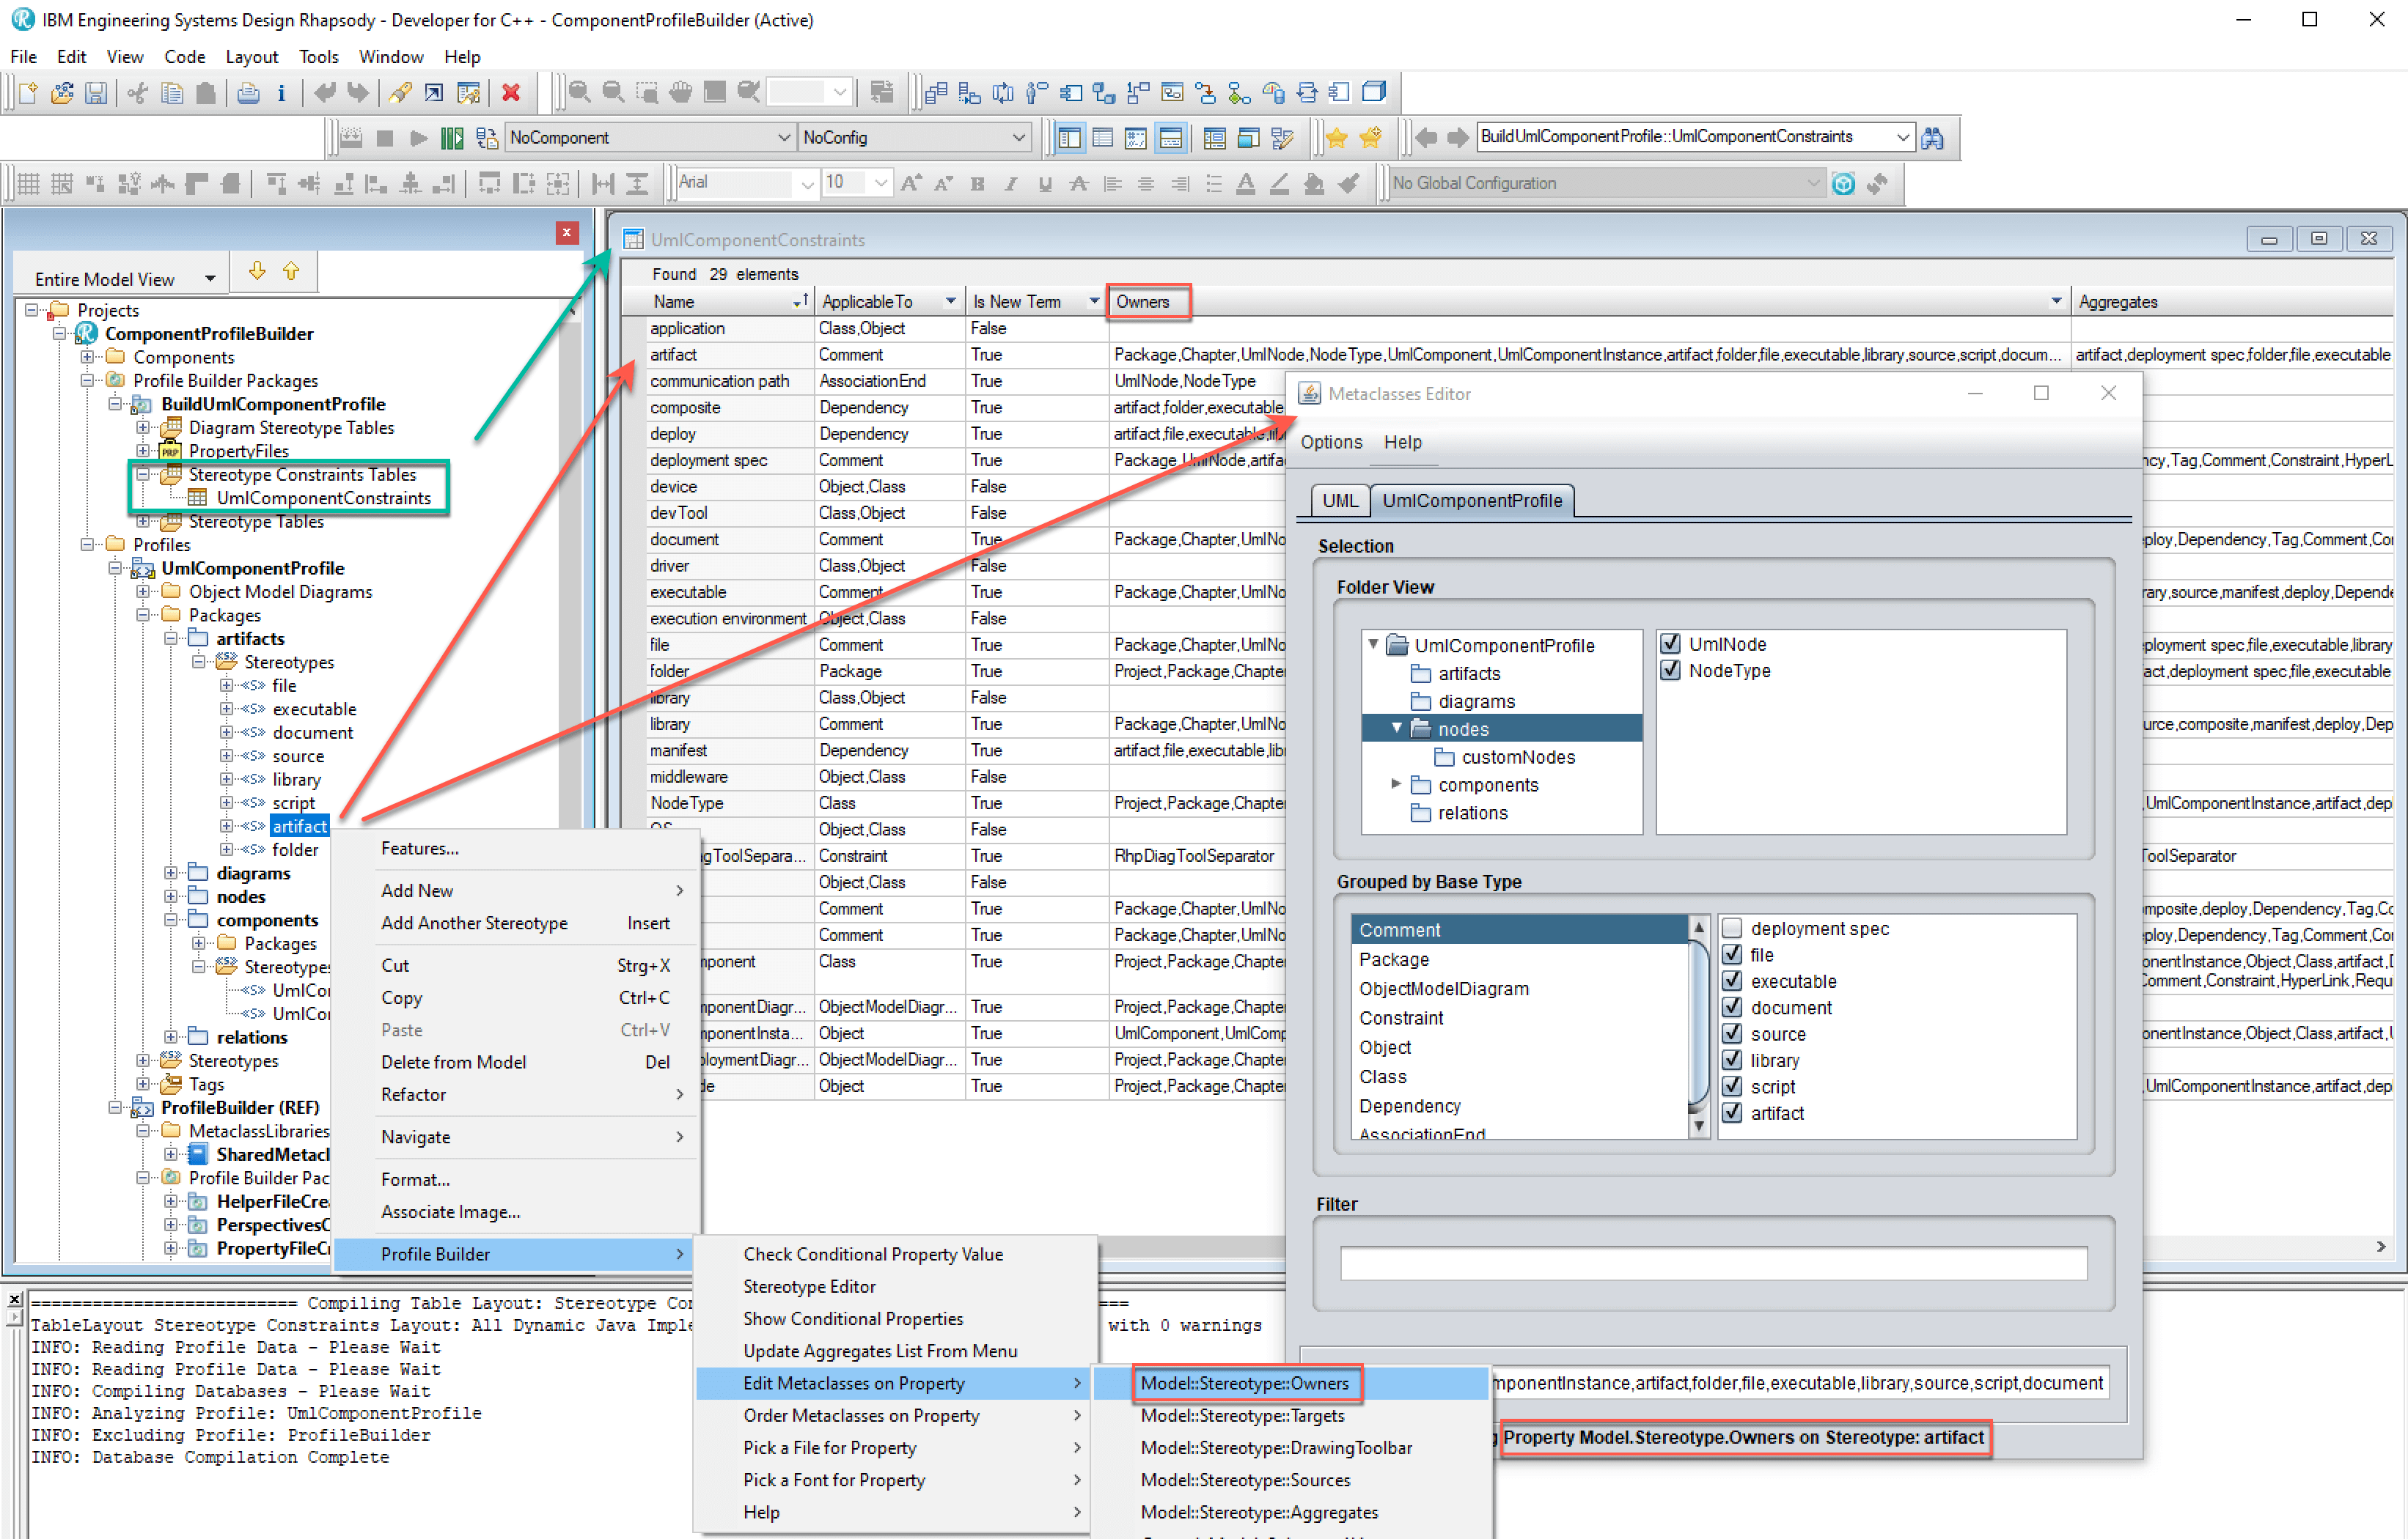Click the yellow up arrow in browser panel
Image resolution: width=2408 pixels, height=1539 pixels.
pos(291,271)
